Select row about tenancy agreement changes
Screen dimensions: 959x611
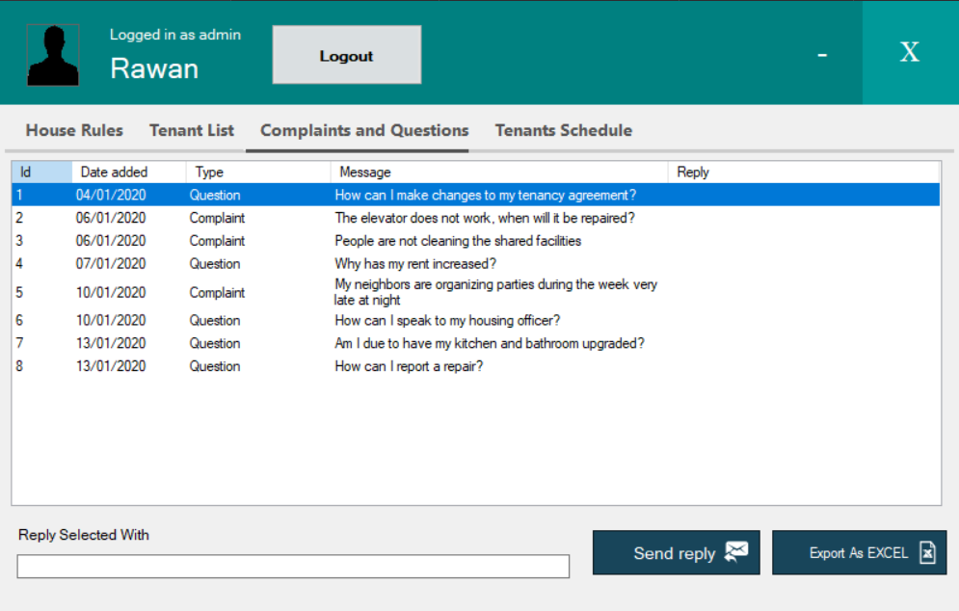pyautogui.click(x=476, y=195)
